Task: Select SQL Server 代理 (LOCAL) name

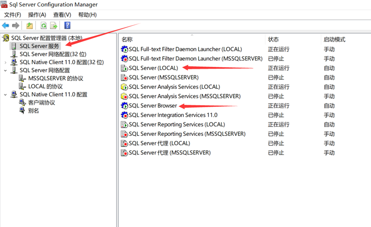Action: click(159, 143)
